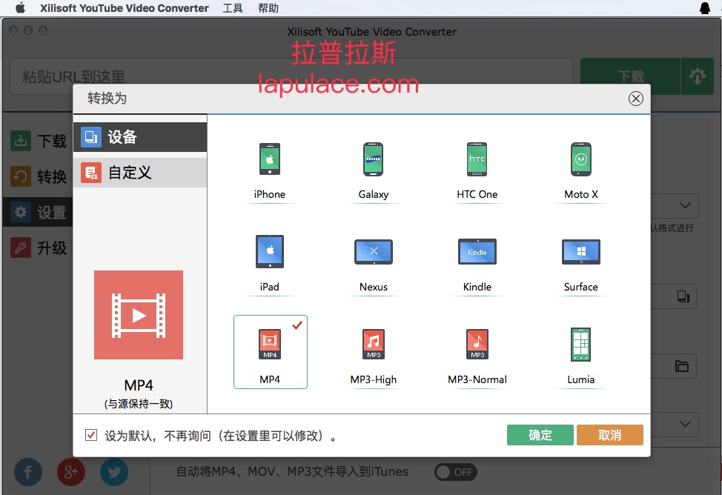Open the 帮助 menu

[268, 8]
